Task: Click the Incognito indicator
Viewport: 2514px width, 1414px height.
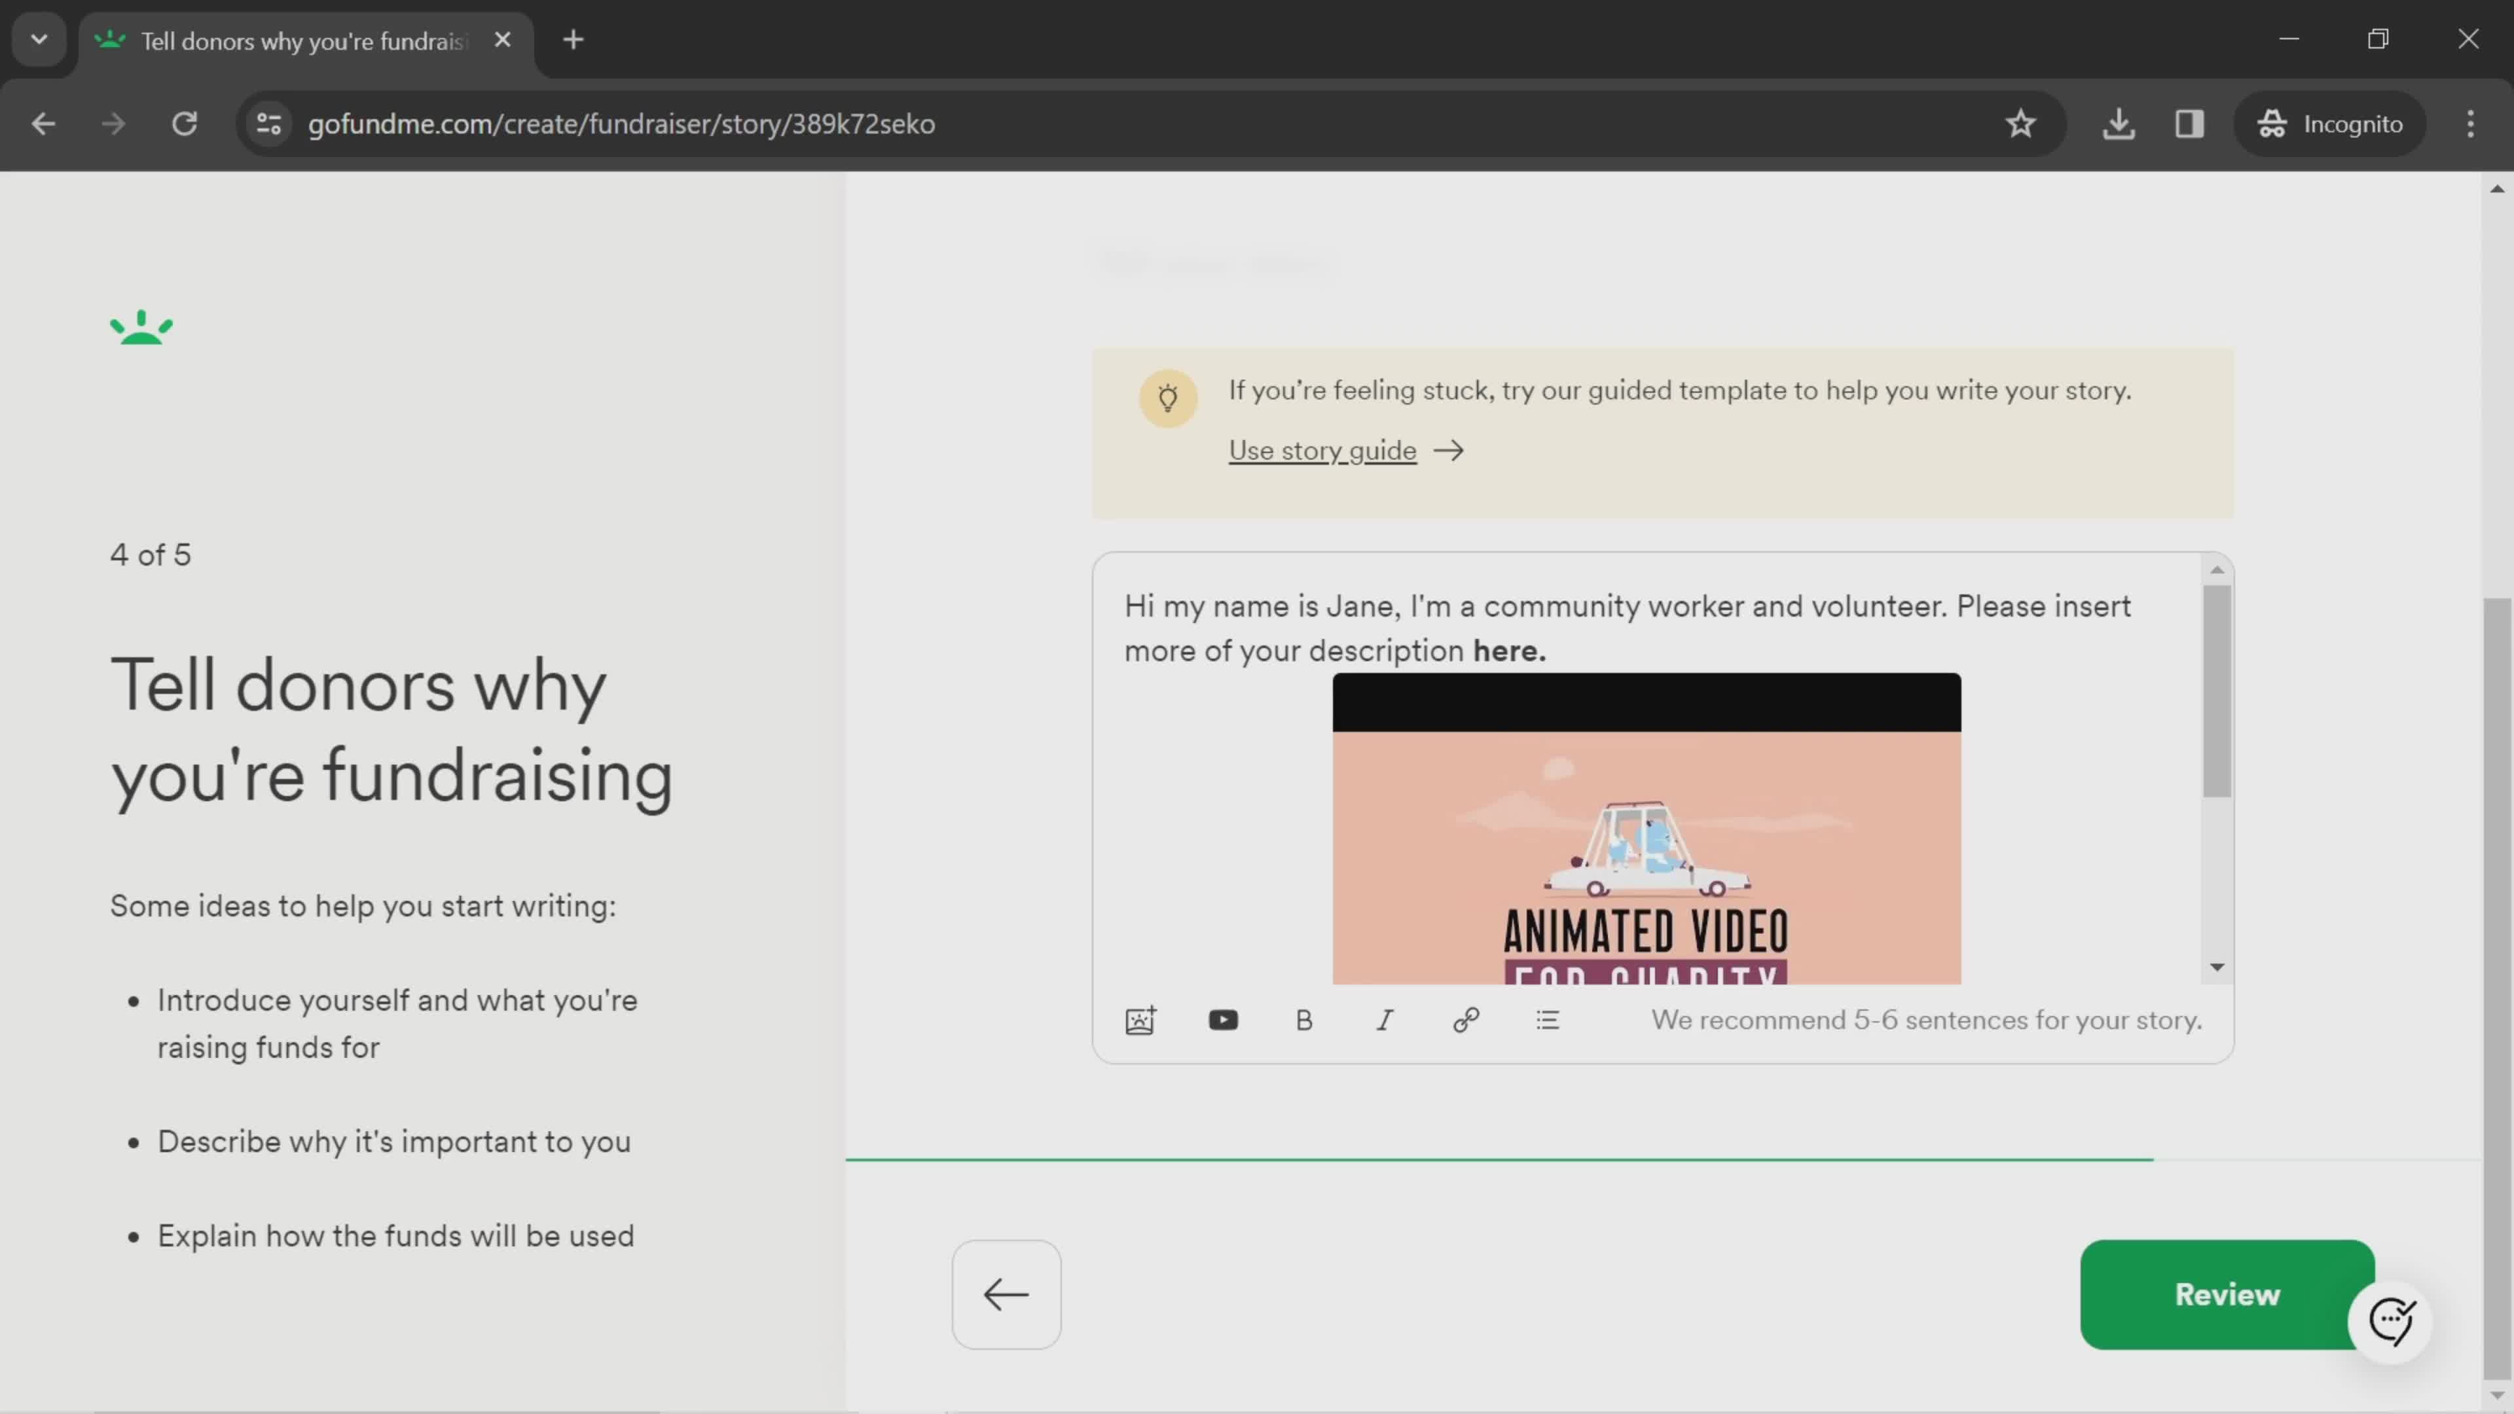Action: 2329,124
